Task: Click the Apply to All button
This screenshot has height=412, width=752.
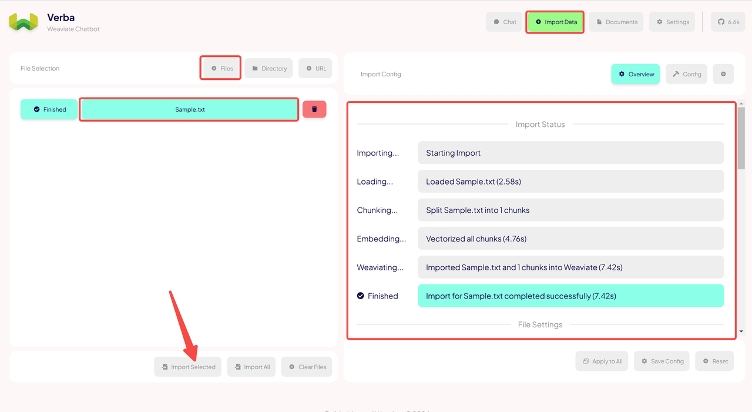Action: [602, 361]
